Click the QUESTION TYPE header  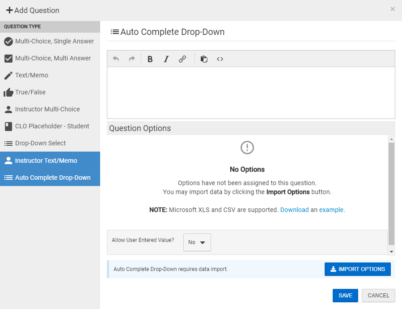tap(22, 26)
